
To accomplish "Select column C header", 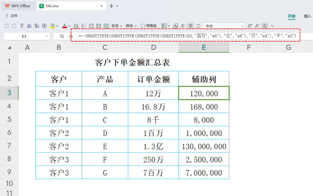I will [105, 47].
